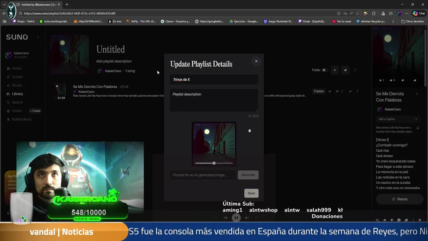The height and width of the screenshot is (241, 428).
Task: Open the kaisercano account menu in the sidebar
Action: (x=22, y=55)
